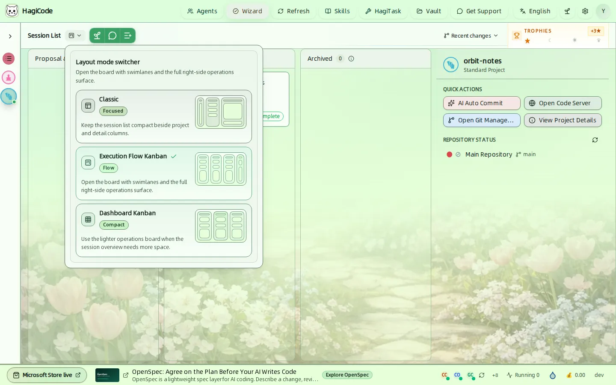Click Explore OpenSpec button
This screenshot has height=385, width=616.
(x=347, y=375)
